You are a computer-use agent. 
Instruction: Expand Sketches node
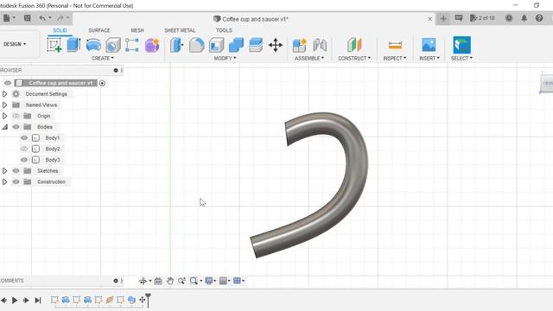coord(4,171)
